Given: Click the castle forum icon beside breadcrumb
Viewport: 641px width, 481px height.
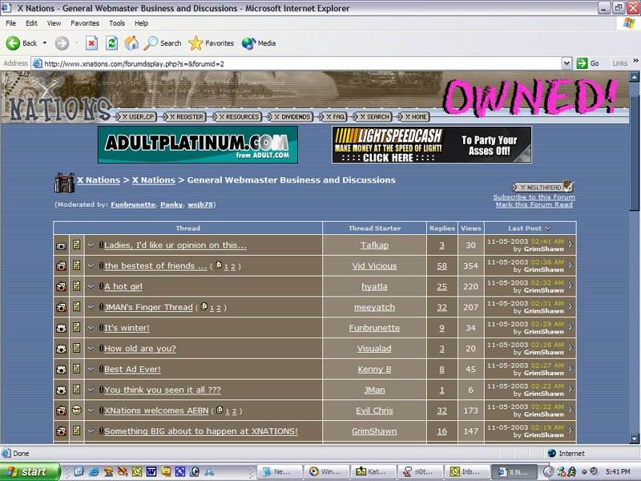Looking at the screenshot, I should (64, 183).
